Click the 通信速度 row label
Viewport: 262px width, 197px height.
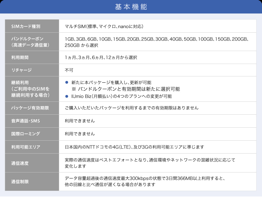point(20,163)
